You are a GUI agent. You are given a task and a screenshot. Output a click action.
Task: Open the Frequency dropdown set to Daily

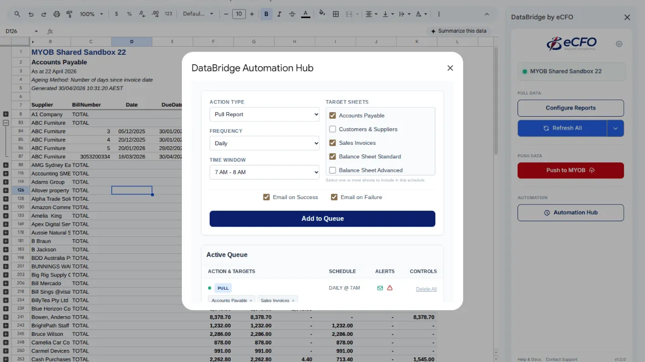click(265, 143)
